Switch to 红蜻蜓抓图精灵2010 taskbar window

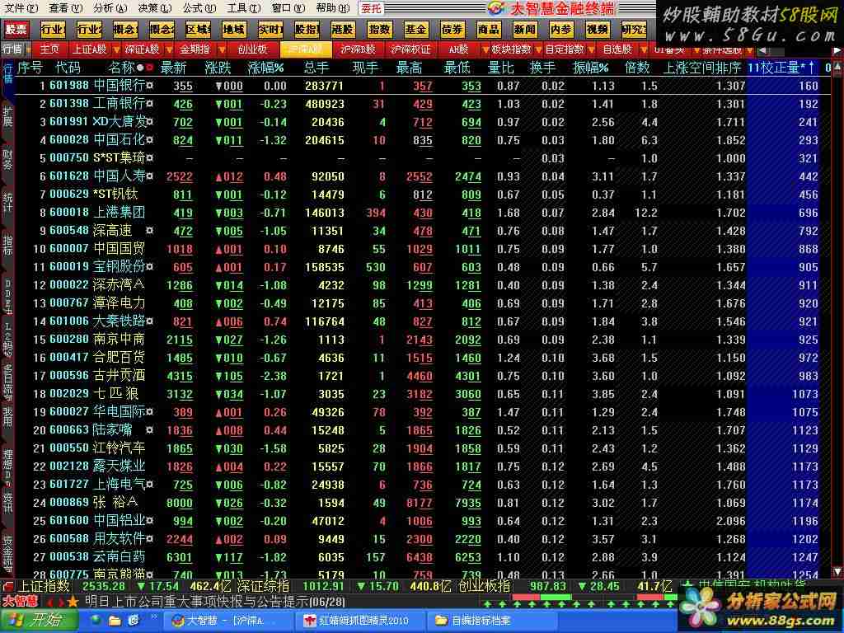click(361, 621)
